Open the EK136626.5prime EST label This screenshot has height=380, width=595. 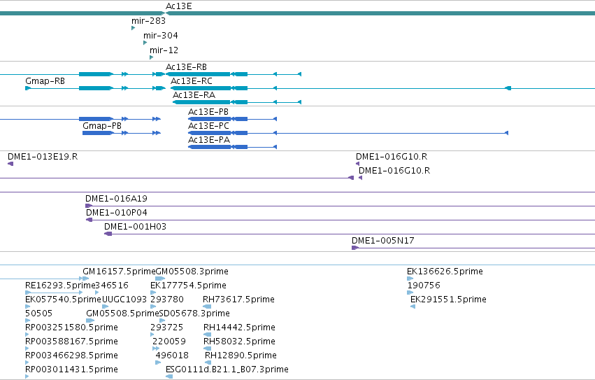tap(445, 272)
